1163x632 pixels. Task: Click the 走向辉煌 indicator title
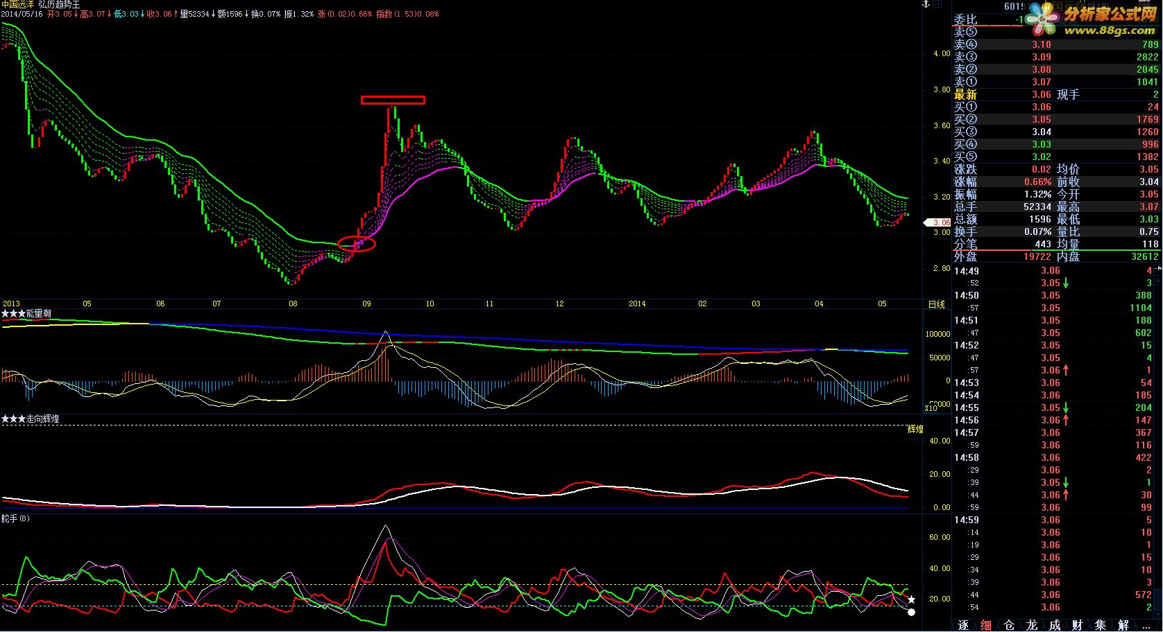43,419
